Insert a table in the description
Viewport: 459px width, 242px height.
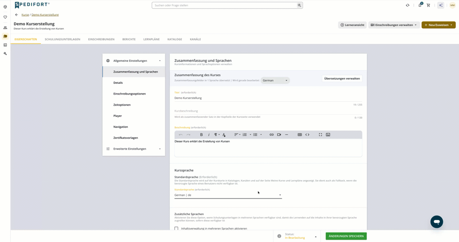300,134
